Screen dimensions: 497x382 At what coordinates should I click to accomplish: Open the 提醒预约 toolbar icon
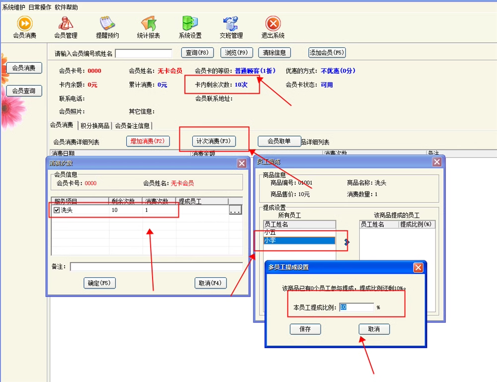point(107,27)
